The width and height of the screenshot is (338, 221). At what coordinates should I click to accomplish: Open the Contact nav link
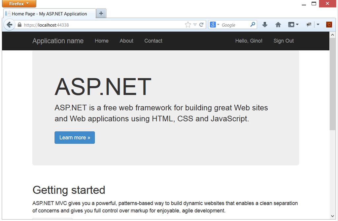153,41
